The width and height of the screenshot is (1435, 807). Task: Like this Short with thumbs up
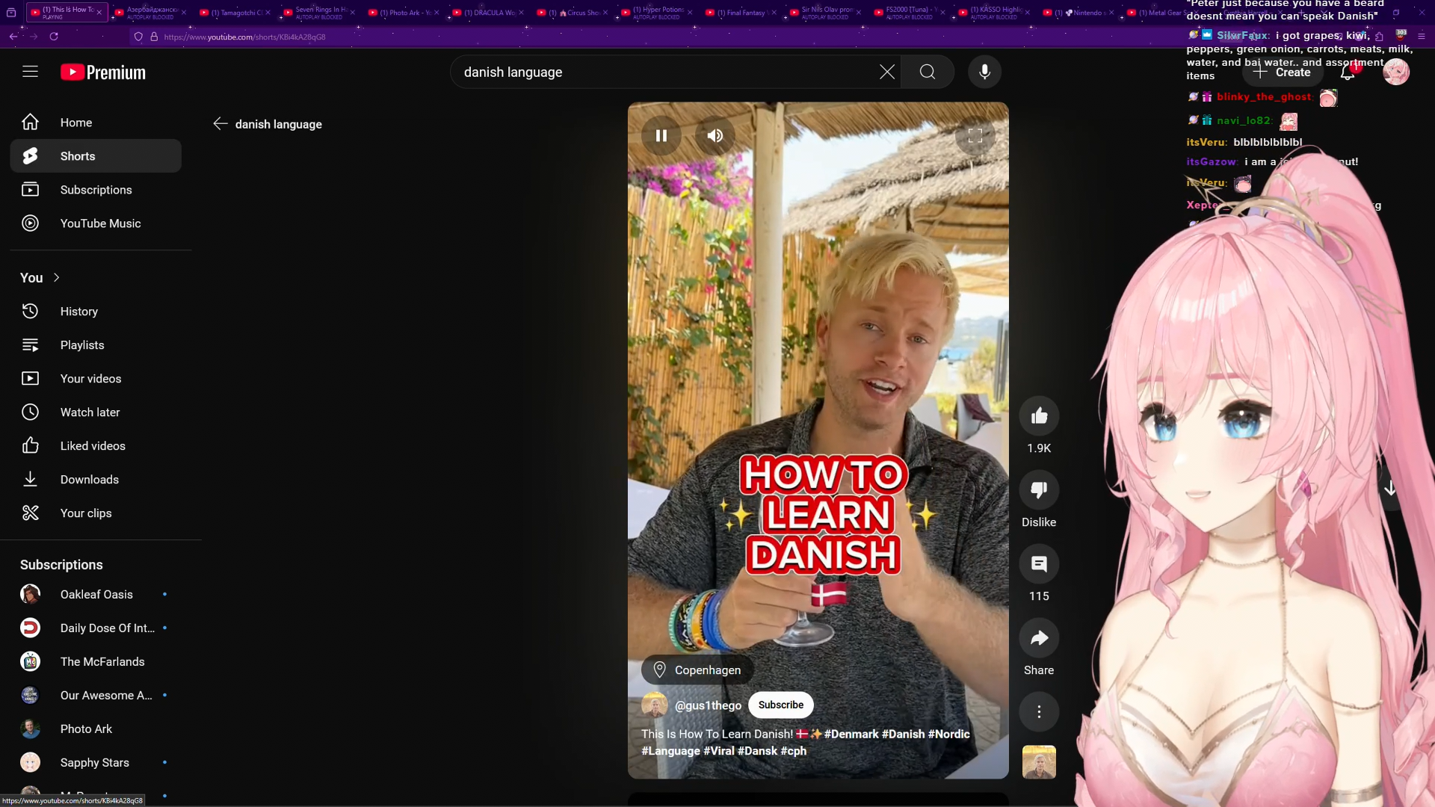coord(1039,416)
